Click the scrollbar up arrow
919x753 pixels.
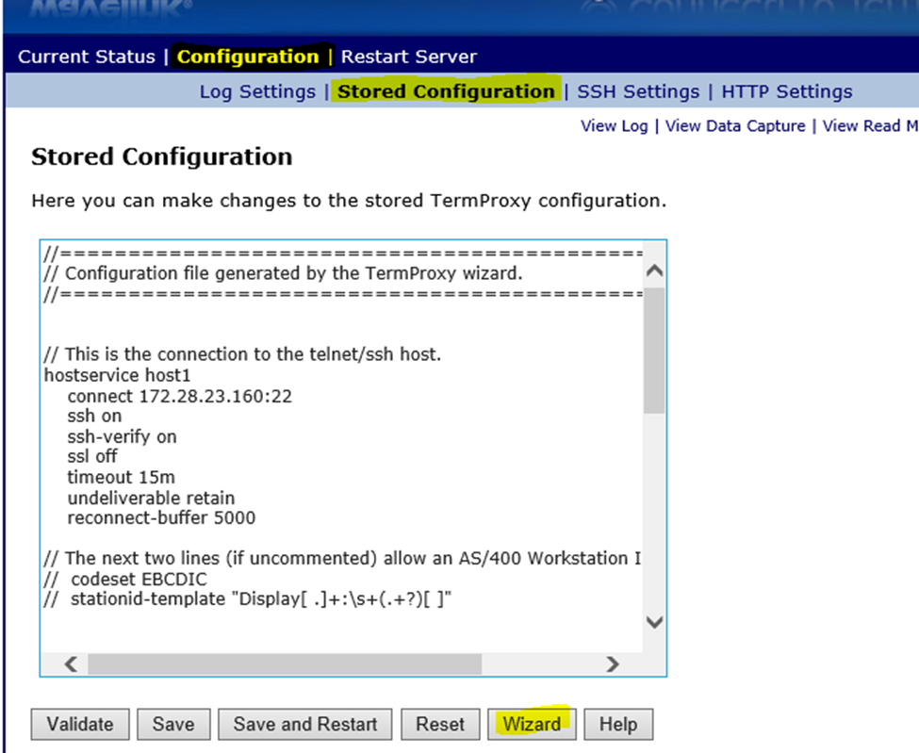coord(653,268)
